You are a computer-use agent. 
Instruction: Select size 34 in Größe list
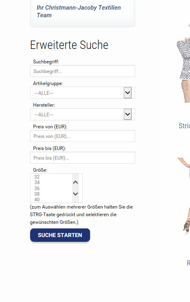(51, 182)
